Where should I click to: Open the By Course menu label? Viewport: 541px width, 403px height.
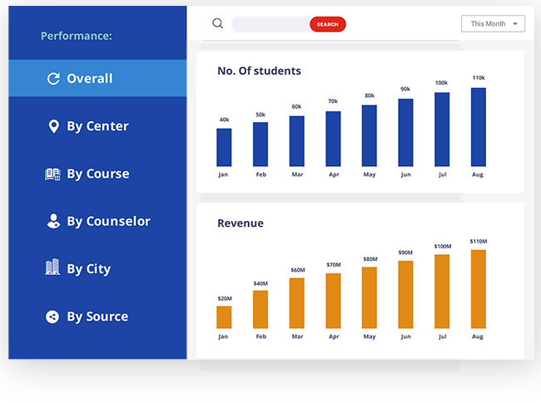point(98,174)
